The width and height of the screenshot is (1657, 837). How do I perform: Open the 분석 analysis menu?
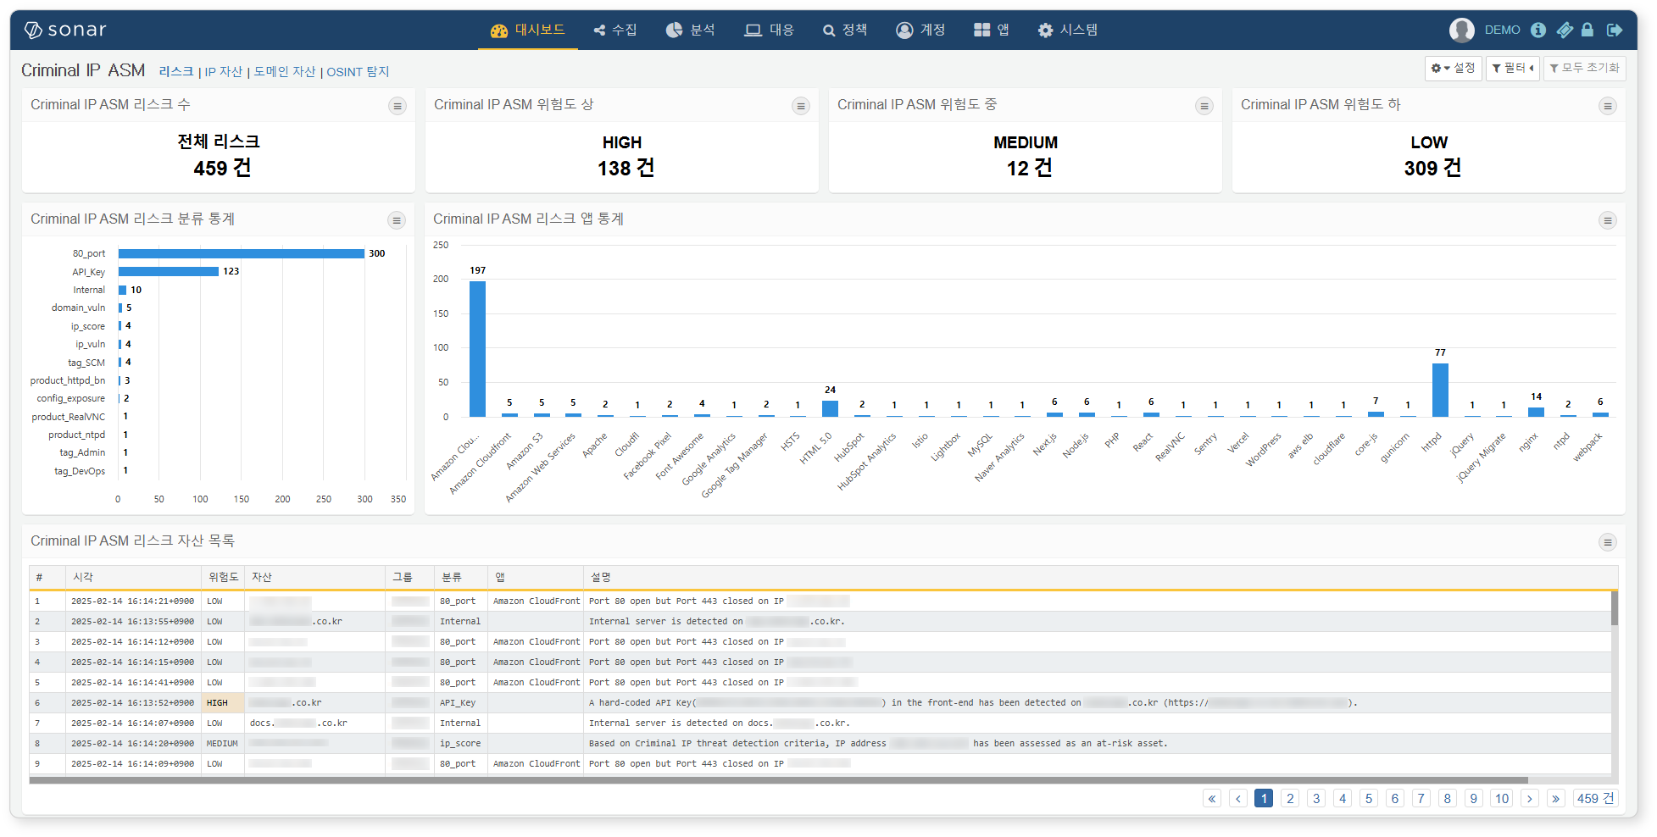tap(690, 30)
